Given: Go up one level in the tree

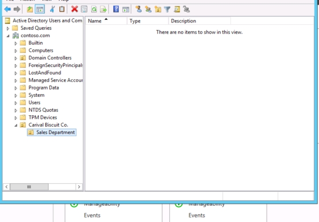Looking at the screenshot, I should tap(30, 9).
